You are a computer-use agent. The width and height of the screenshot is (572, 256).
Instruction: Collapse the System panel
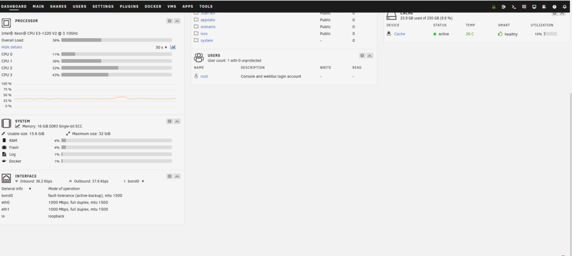pyautogui.click(x=177, y=121)
